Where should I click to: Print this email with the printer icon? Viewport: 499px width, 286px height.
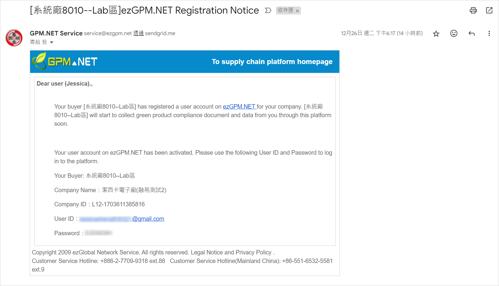pos(473,11)
